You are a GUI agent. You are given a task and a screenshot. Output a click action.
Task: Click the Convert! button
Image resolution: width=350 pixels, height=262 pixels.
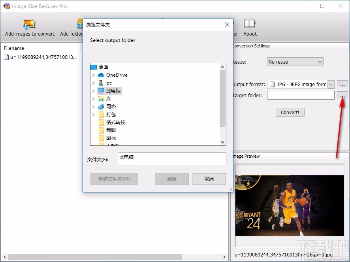pos(290,112)
